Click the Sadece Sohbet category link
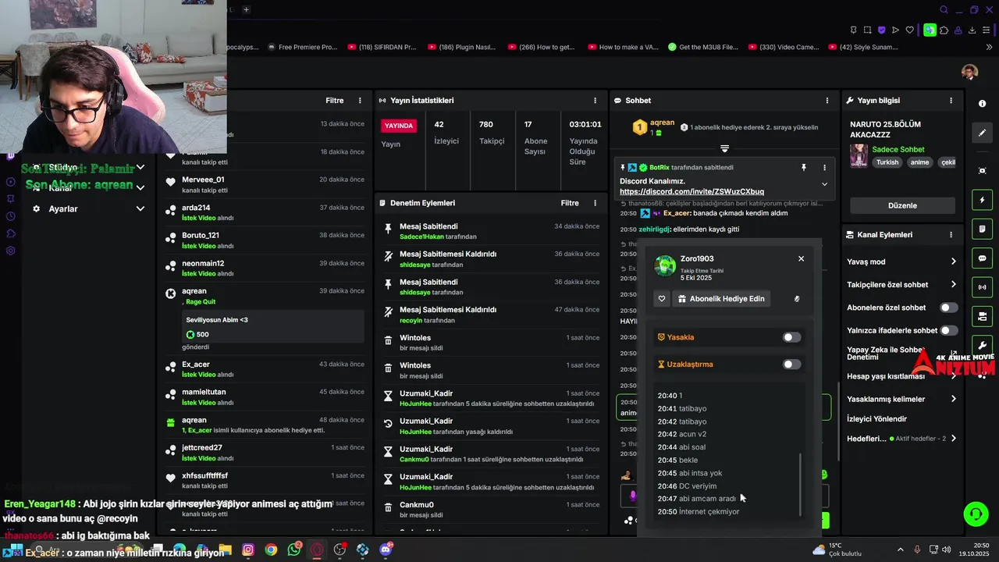Viewport: 999px width, 562px height. pos(900,149)
